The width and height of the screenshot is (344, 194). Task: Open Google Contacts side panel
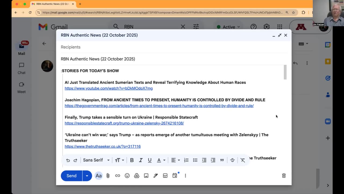pyautogui.click(x=328, y=95)
